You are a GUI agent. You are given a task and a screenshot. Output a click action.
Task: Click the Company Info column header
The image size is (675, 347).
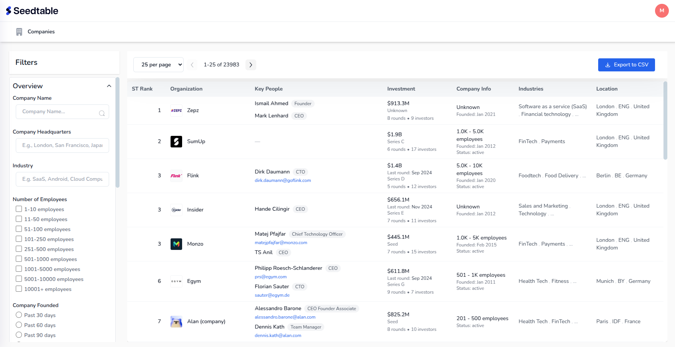(474, 89)
